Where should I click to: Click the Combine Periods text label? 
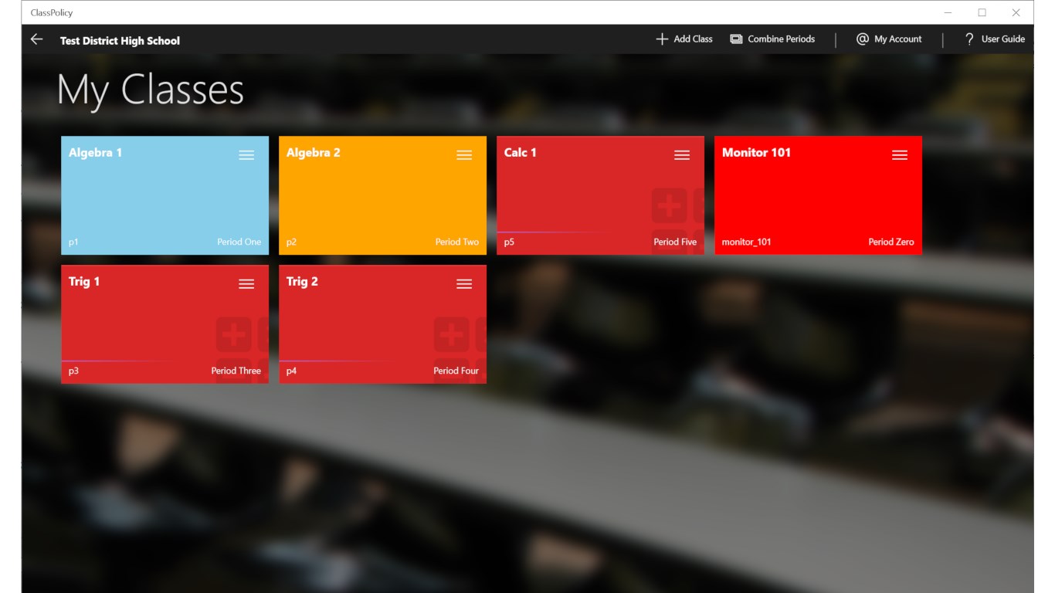pyautogui.click(x=781, y=39)
